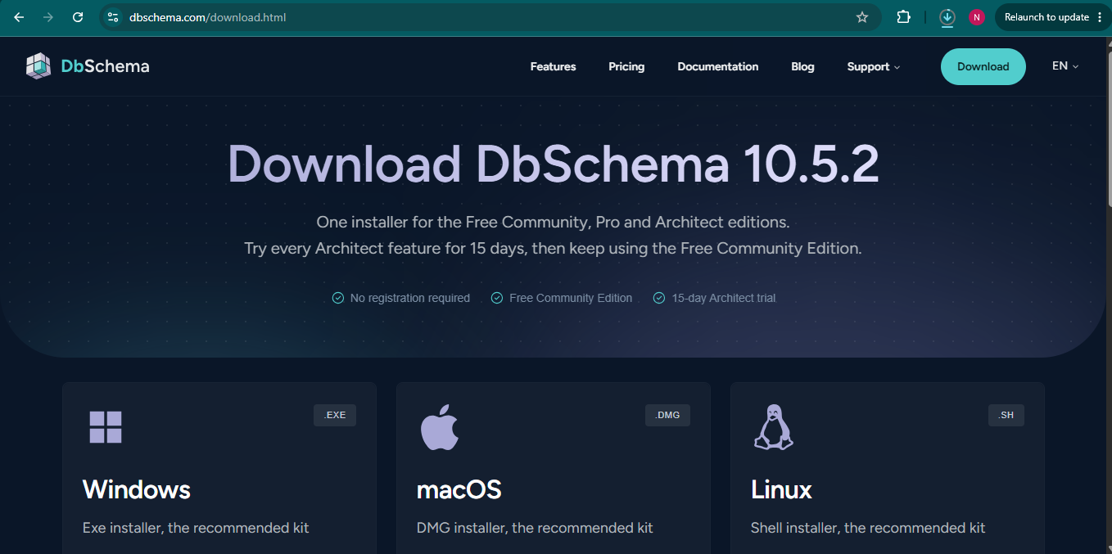The width and height of the screenshot is (1112, 554).
Task: Open the browser downloads icon
Action: (947, 17)
